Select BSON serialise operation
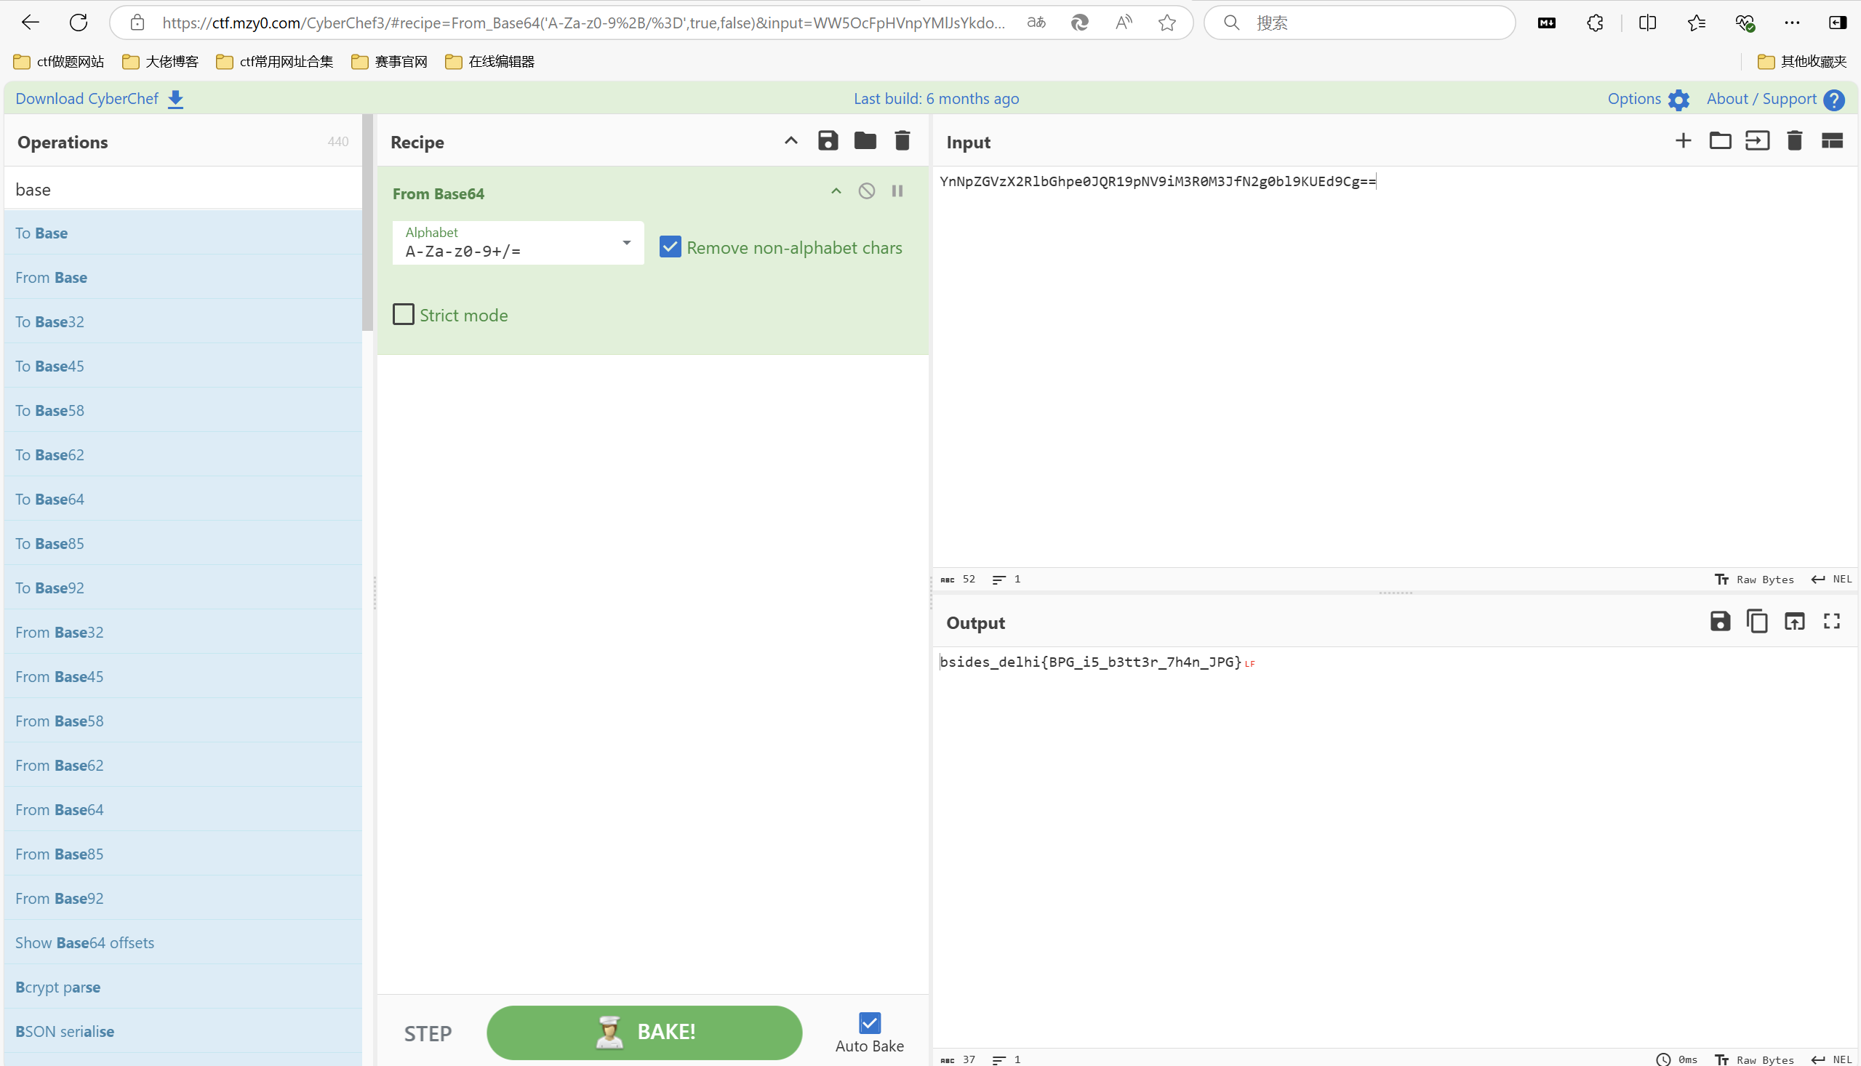The height and width of the screenshot is (1066, 1861). [183, 1031]
